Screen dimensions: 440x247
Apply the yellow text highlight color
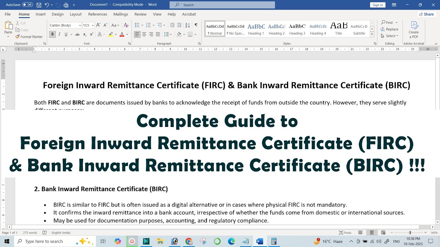111,34
